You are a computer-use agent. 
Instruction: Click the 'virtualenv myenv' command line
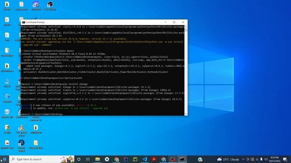pyautogui.click(x=47, y=51)
